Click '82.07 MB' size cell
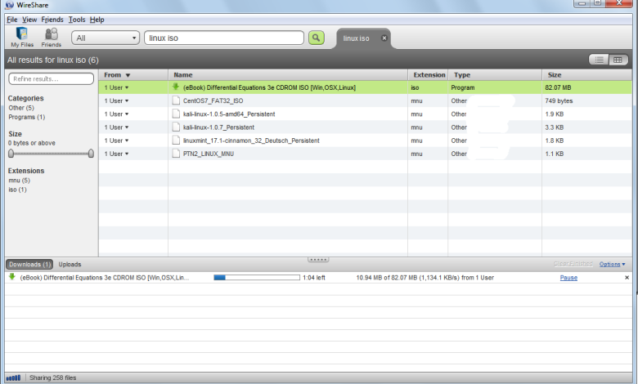638x384 pixels. 558,87
